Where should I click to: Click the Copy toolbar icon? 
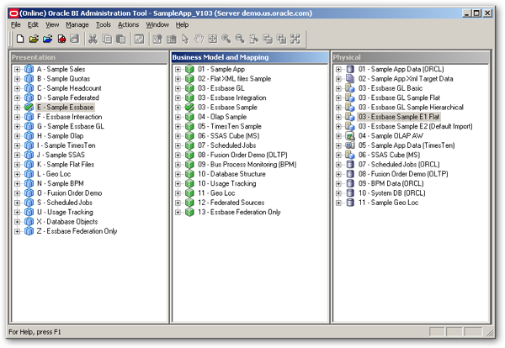coord(107,39)
